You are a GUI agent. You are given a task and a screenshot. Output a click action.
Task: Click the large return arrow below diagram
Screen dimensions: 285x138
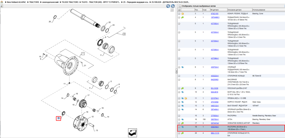132,133
